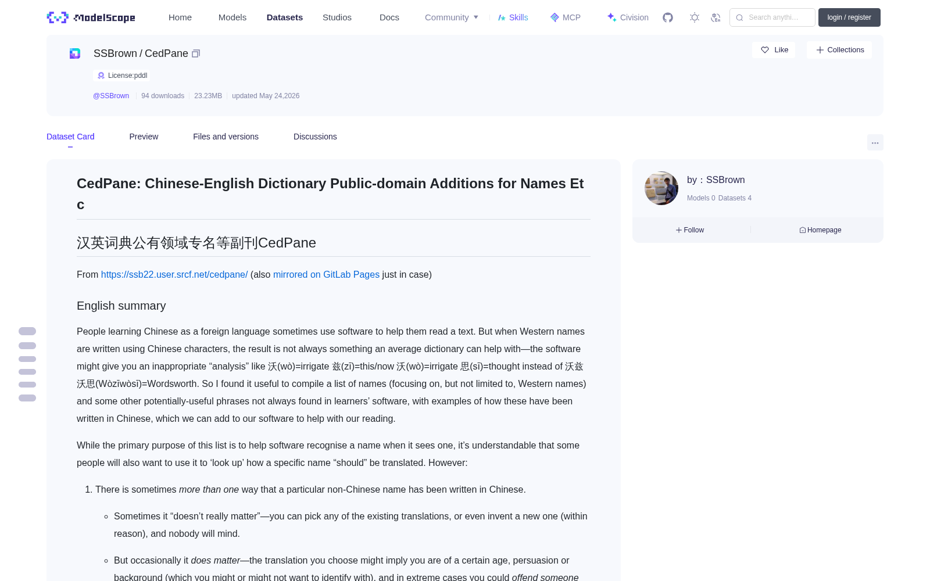Click the SSBrown author avatar photo
The height and width of the screenshot is (581, 930).
[x=661, y=188]
